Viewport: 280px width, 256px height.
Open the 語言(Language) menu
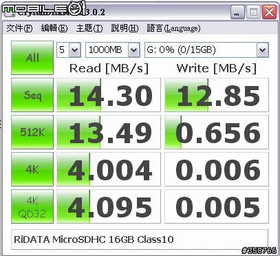(x=173, y=28)
